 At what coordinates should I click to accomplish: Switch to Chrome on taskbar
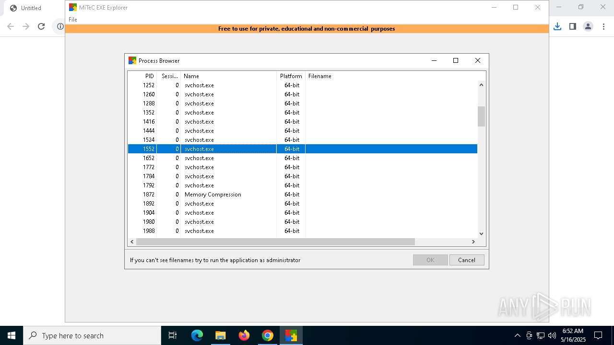click(x=268, y=335)
